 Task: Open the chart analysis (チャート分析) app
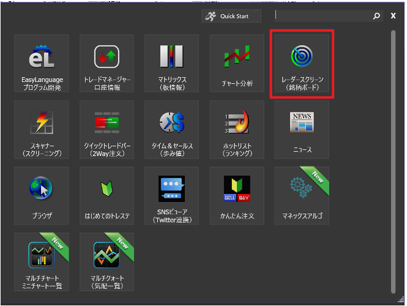pyautogui.click(x=237, y=63)
